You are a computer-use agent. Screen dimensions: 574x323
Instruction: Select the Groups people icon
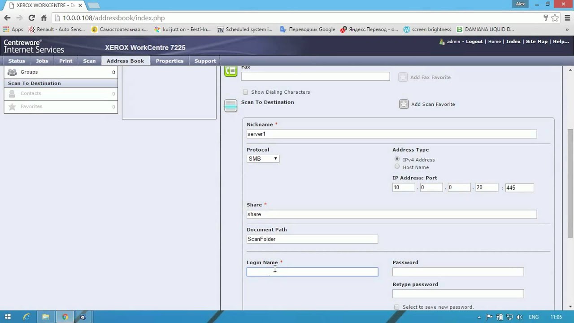coord(12,72)
